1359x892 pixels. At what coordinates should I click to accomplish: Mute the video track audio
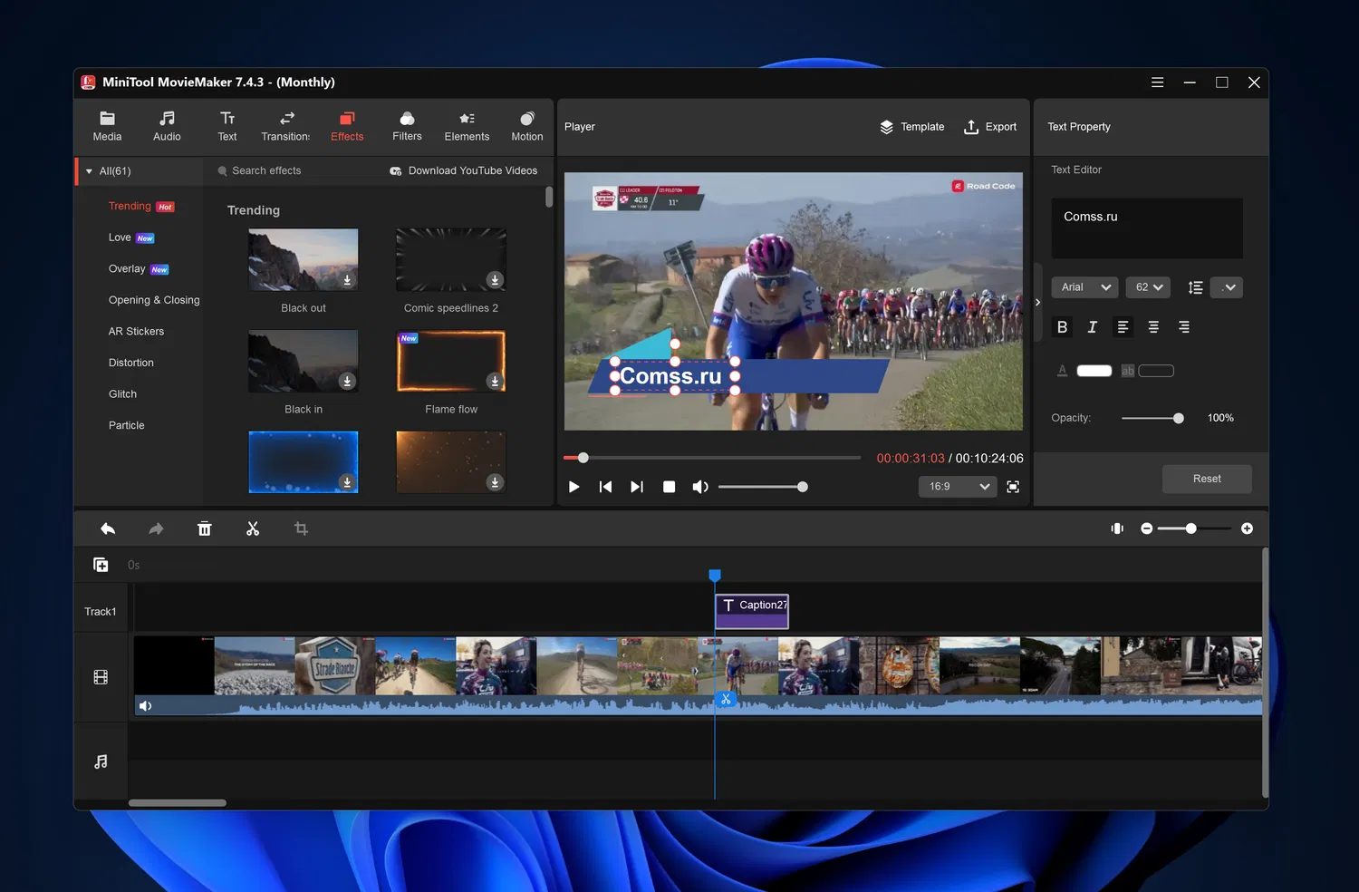146,706
